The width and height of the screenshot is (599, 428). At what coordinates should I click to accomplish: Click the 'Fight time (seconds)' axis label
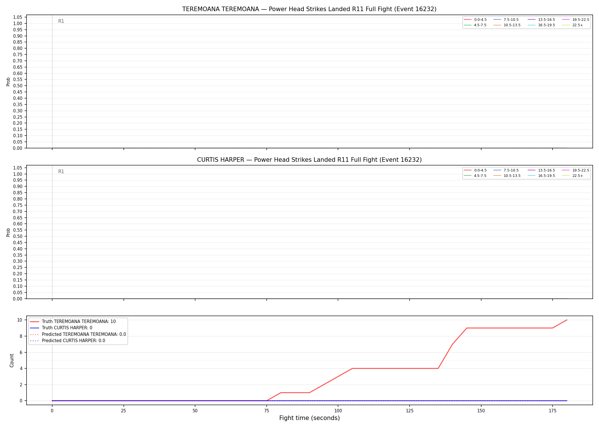point(309,418)
